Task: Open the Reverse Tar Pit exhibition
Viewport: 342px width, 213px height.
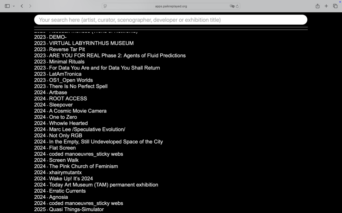Action: 67,49
